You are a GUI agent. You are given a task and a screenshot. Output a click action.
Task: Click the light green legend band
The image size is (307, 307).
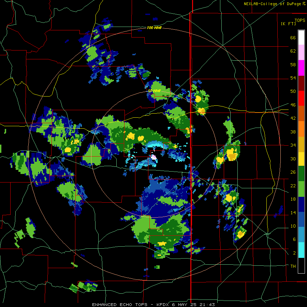(301, 189)
